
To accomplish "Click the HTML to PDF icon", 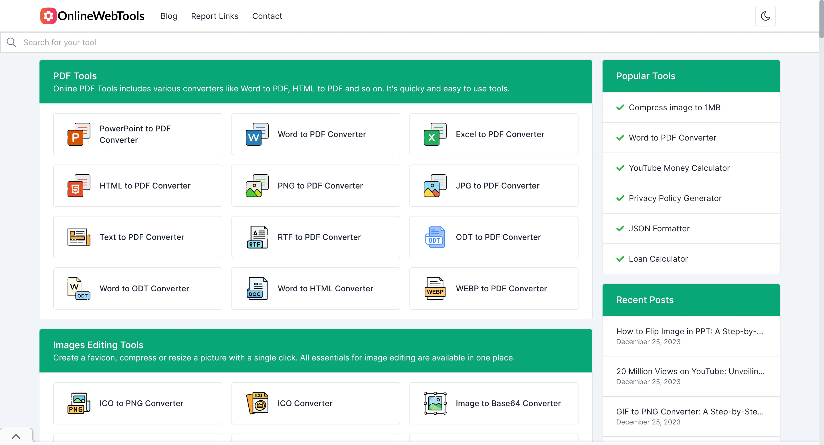I will [x=79, y=186].
